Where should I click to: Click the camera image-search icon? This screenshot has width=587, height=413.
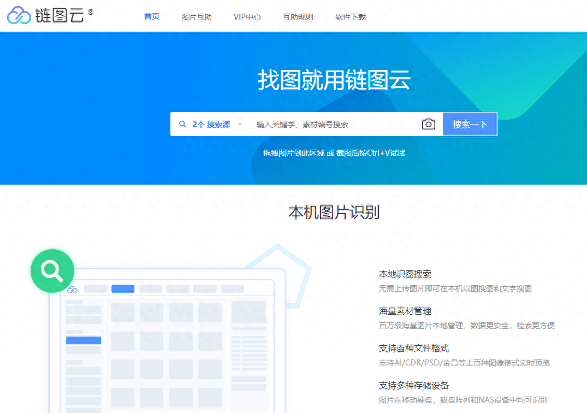428,124
